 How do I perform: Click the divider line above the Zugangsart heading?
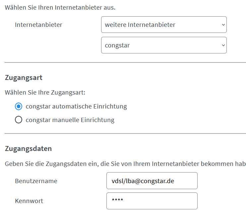(125, 62)
